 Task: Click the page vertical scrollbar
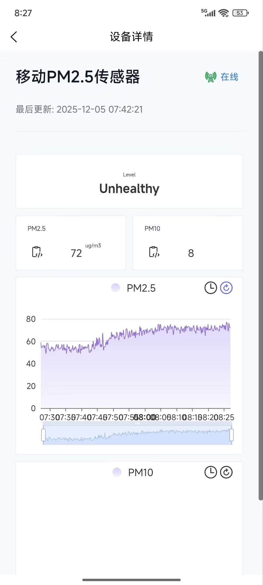click(261, 274)
